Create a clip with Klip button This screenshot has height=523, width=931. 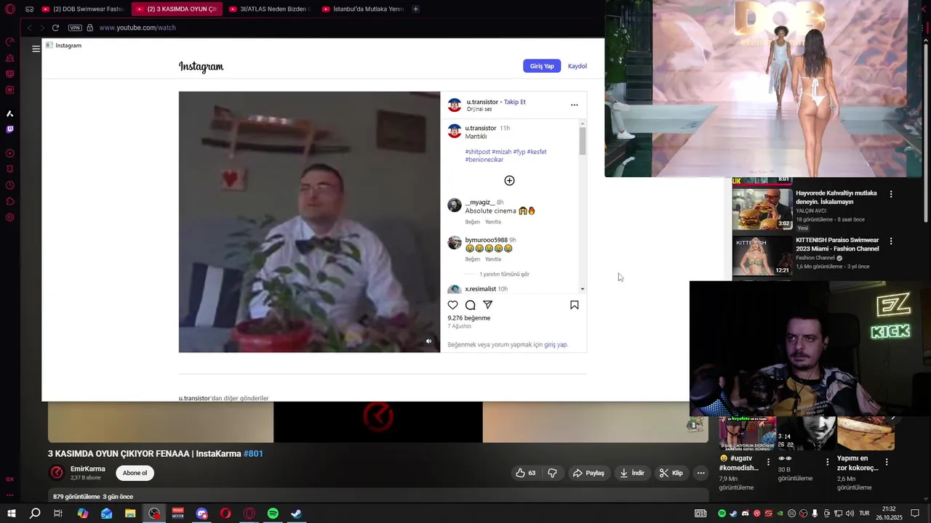coord(671,473)
